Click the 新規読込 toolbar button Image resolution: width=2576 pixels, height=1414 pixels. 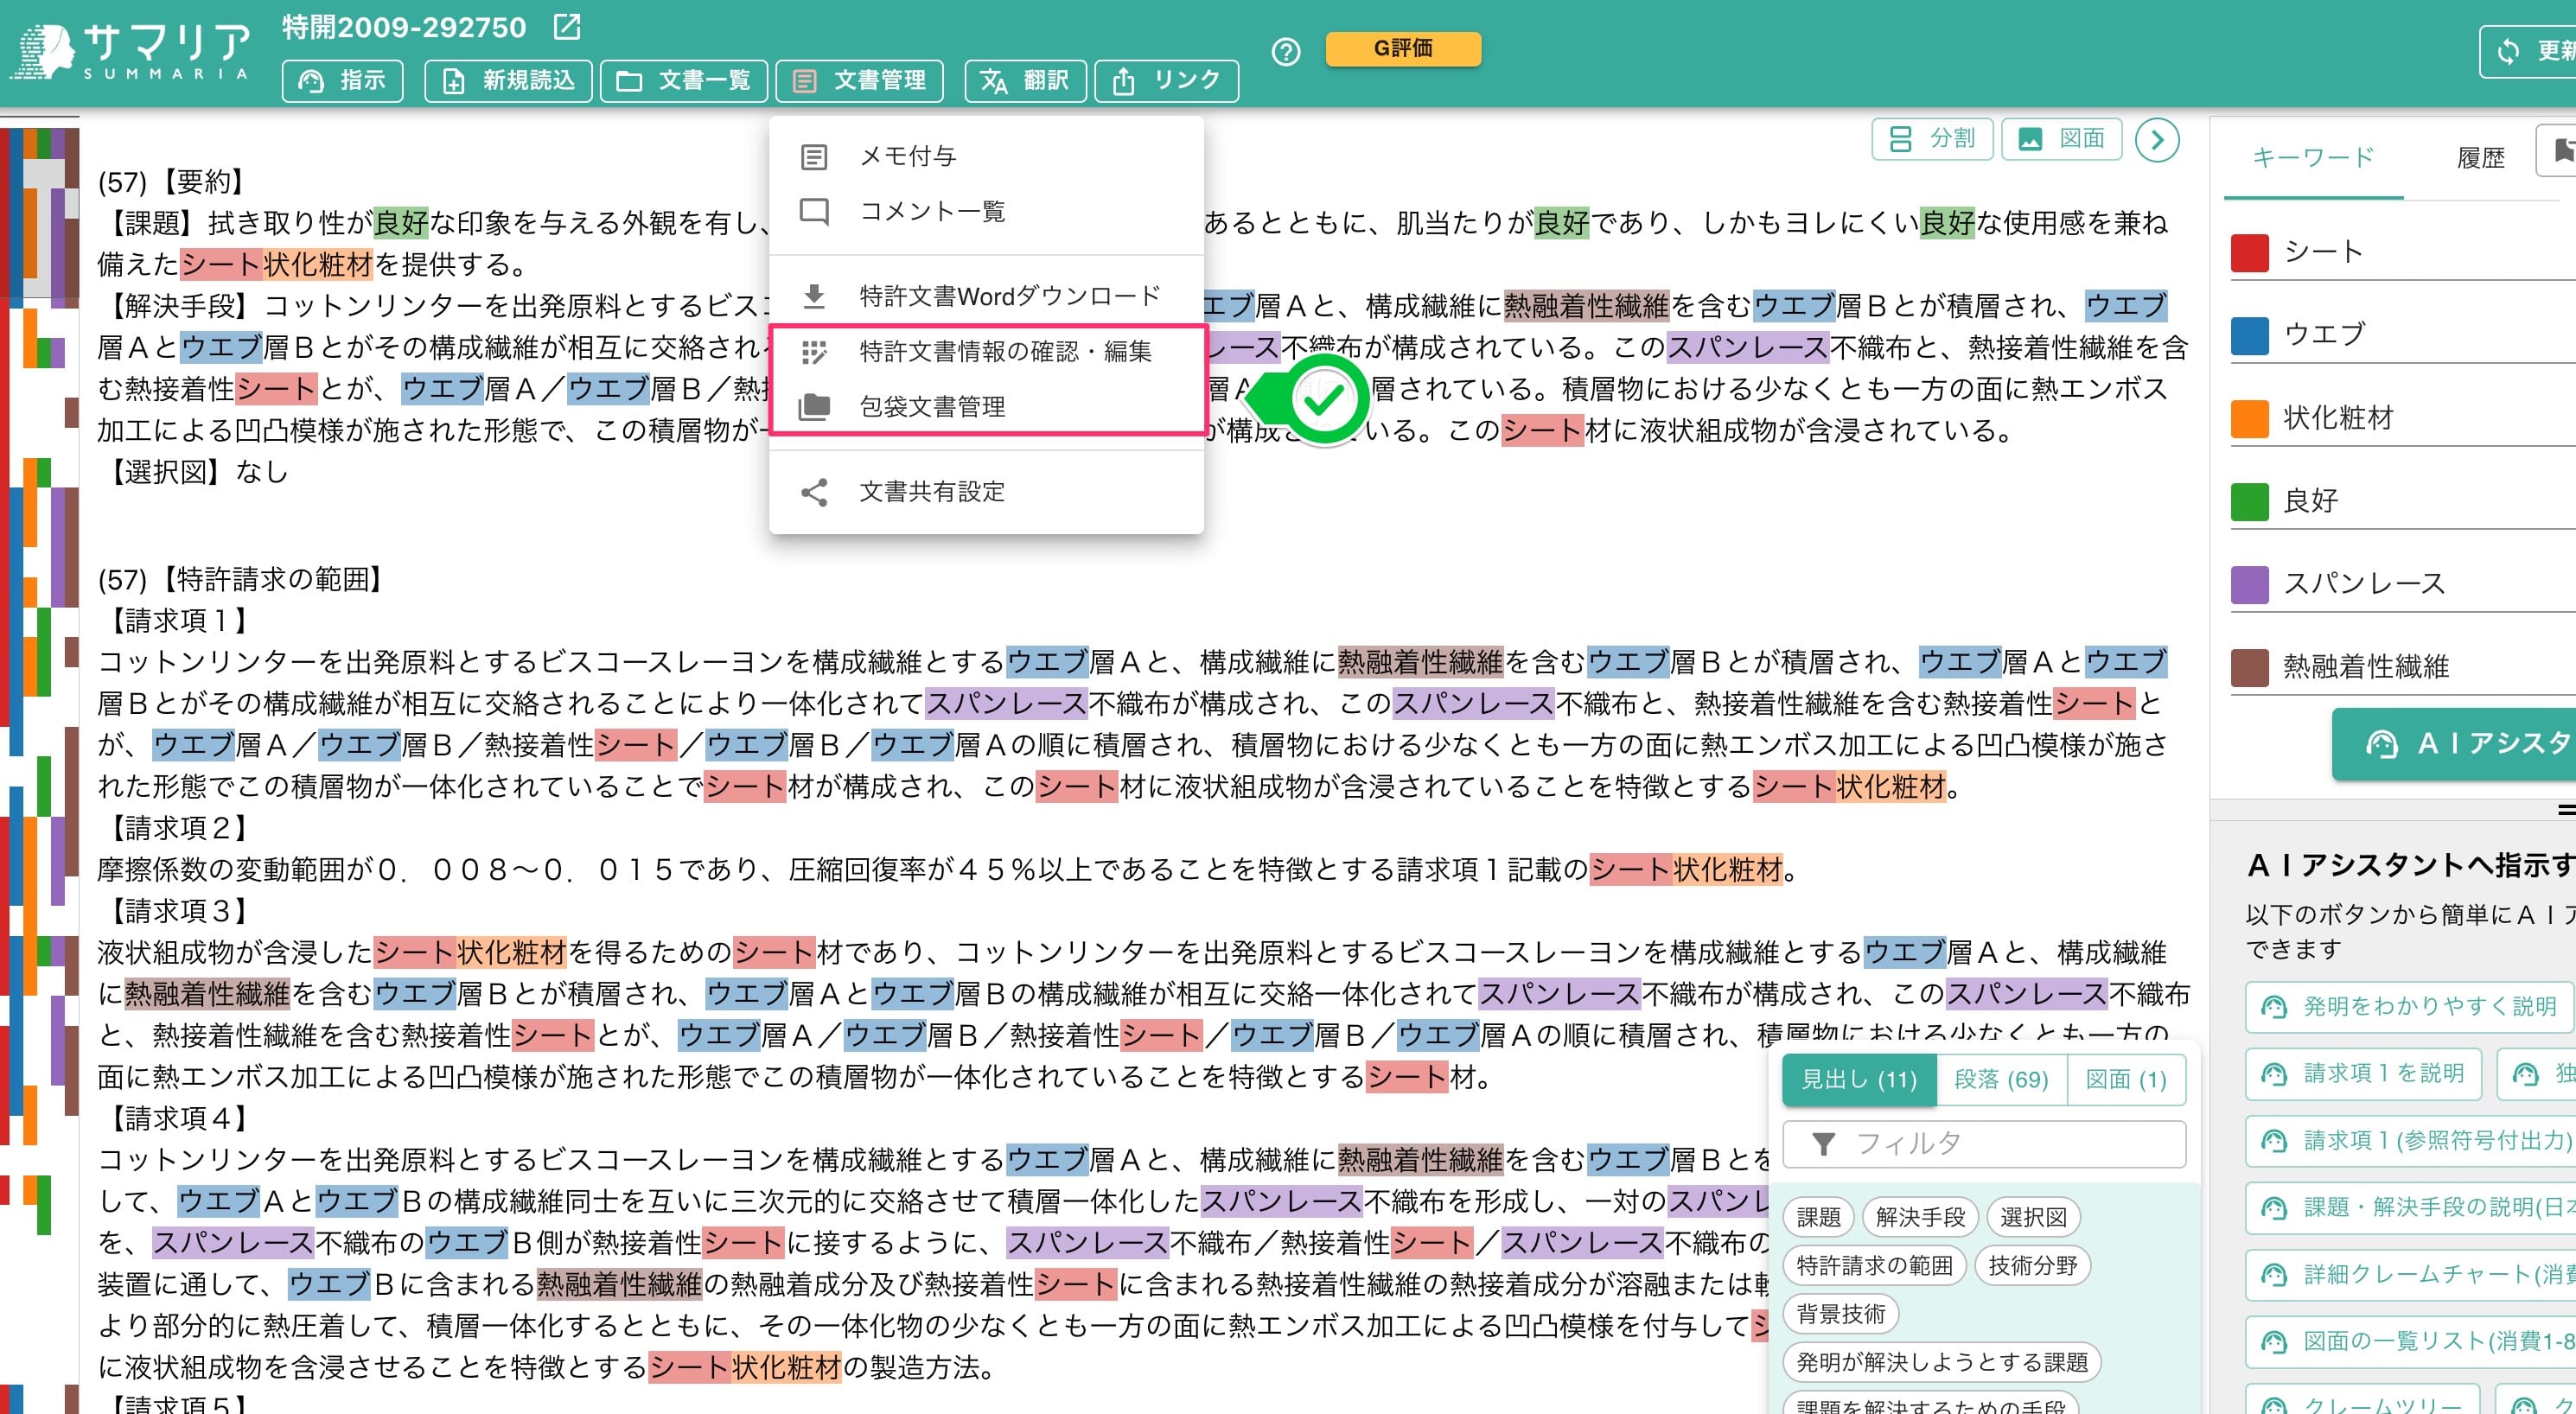(x=508, y=81)
